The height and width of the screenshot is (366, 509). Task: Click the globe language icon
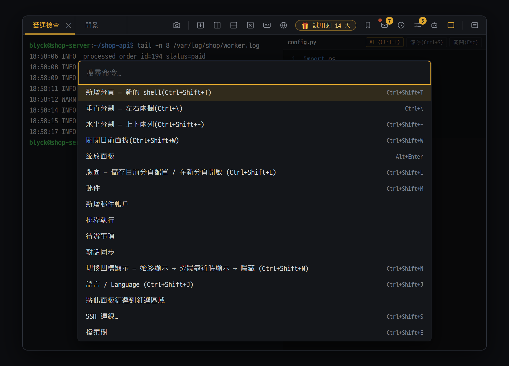284,25
